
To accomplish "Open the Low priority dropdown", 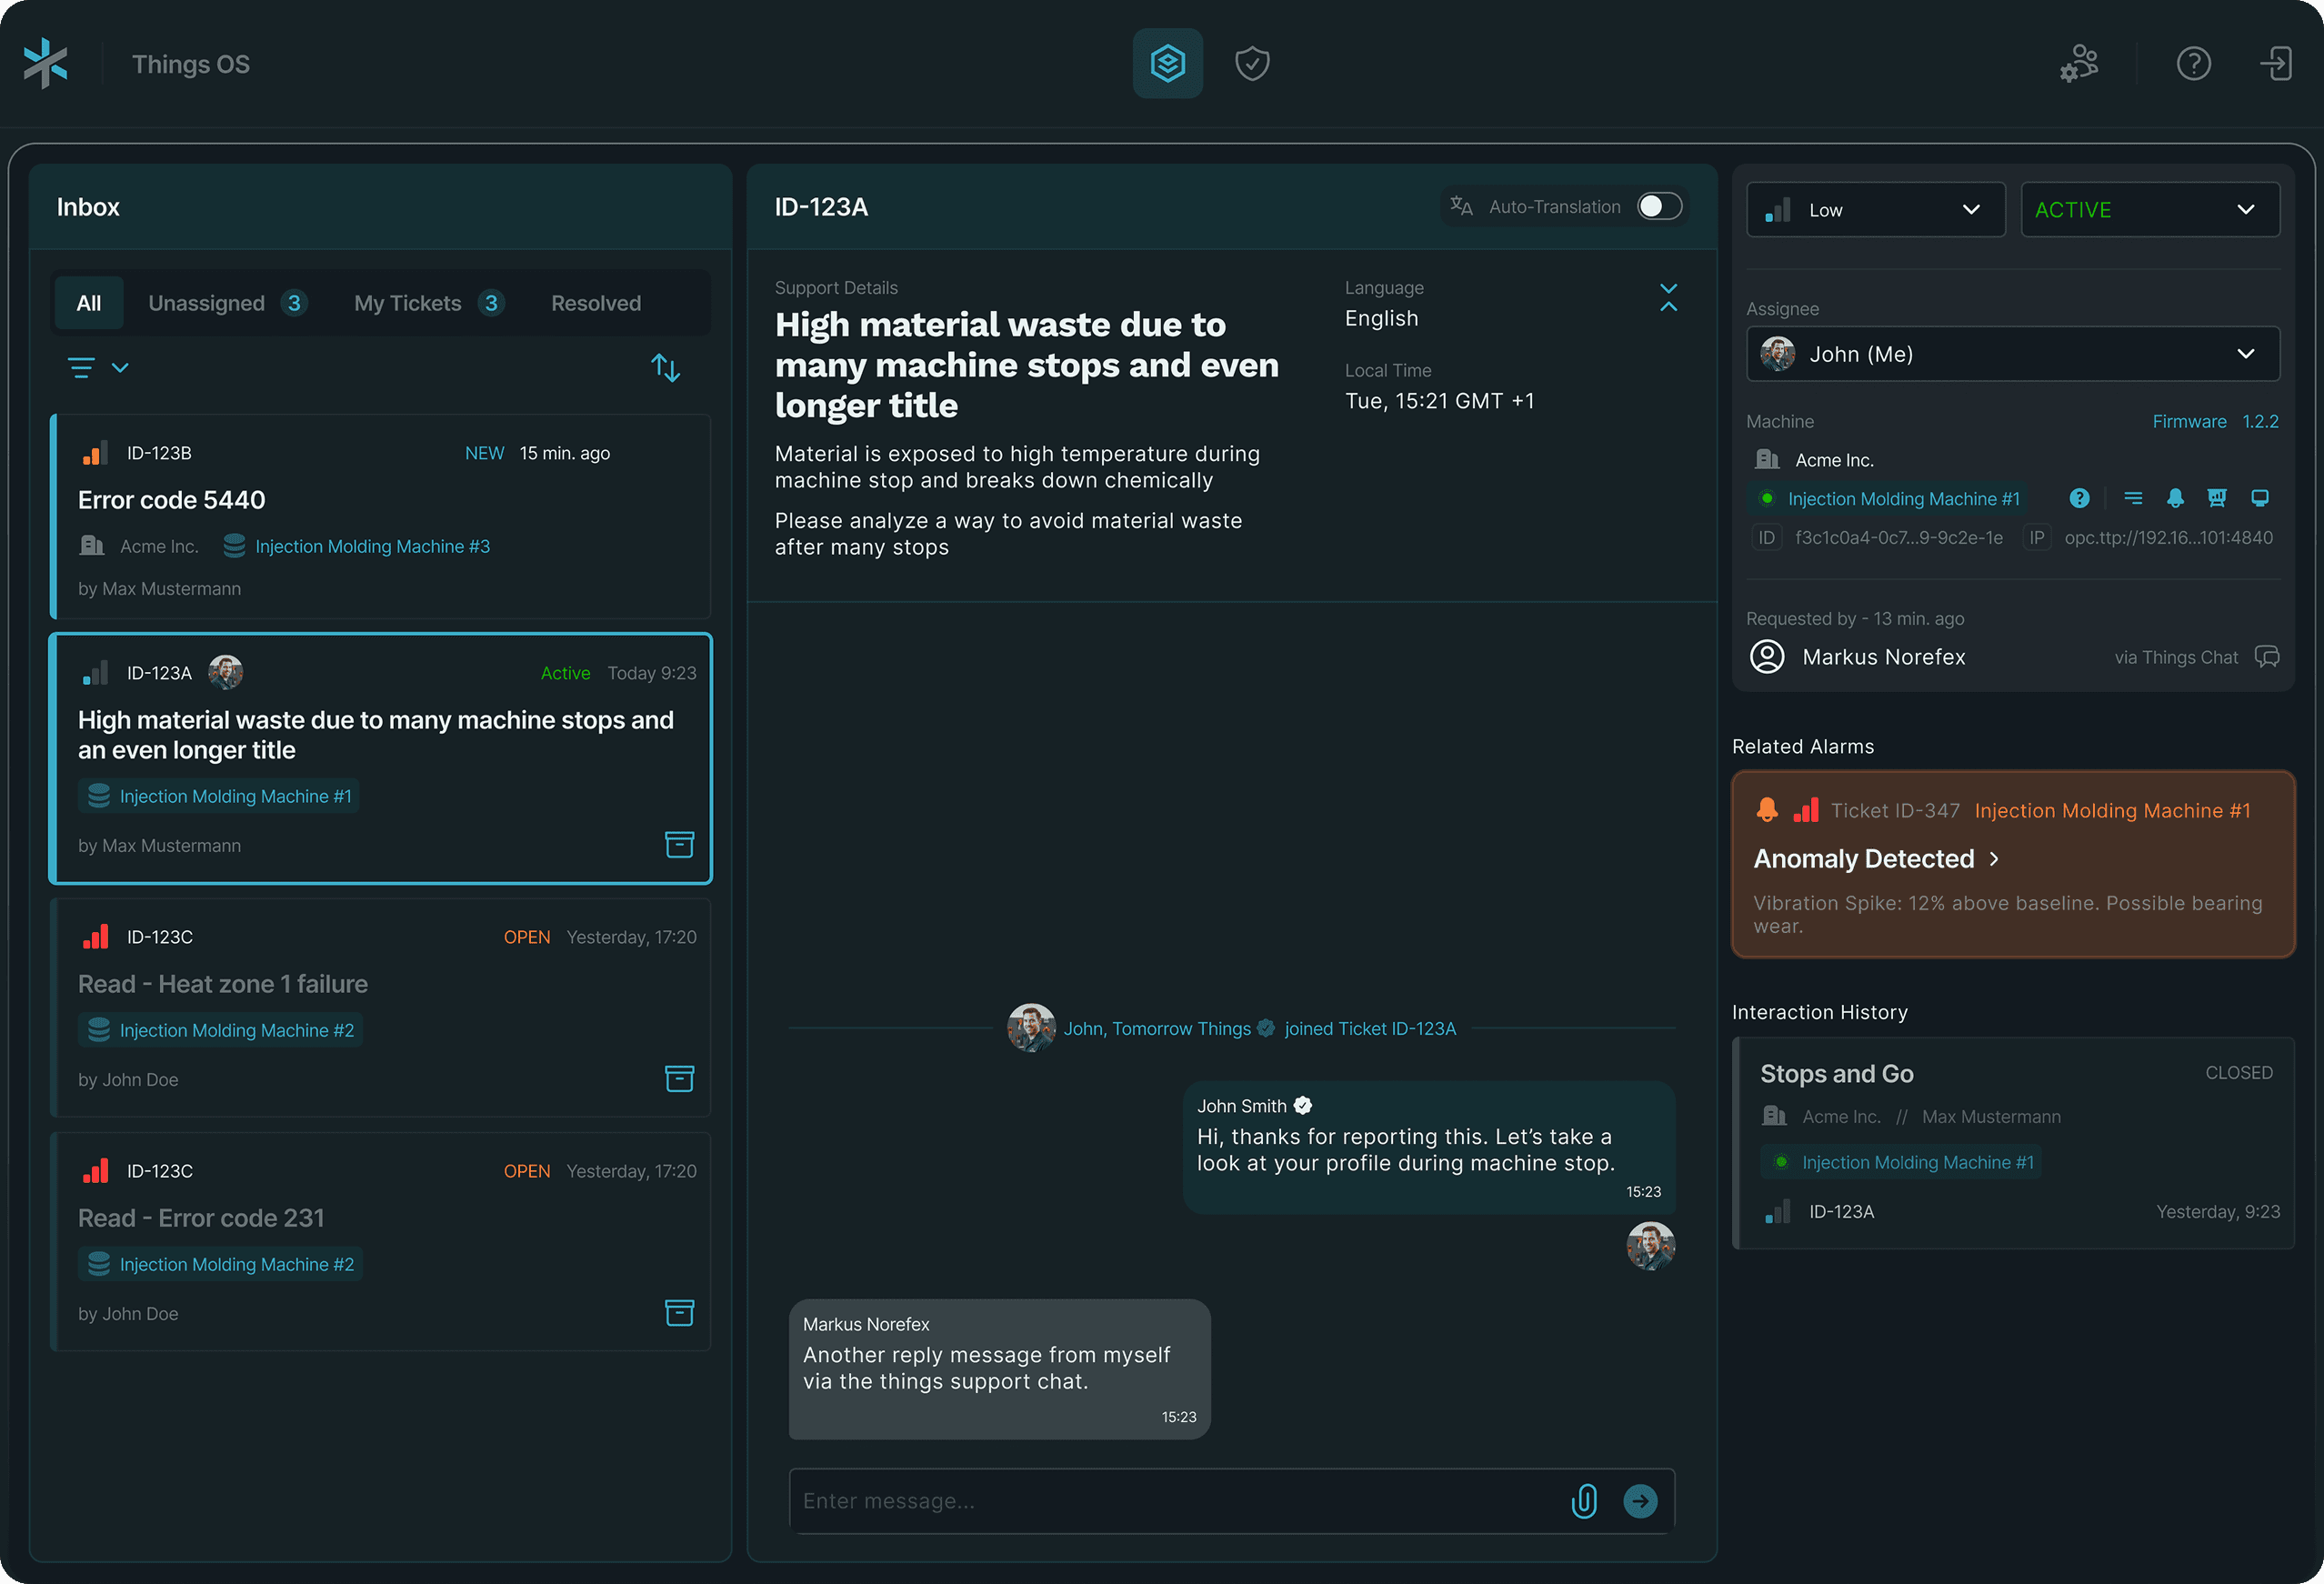I will click(1875, 210).
